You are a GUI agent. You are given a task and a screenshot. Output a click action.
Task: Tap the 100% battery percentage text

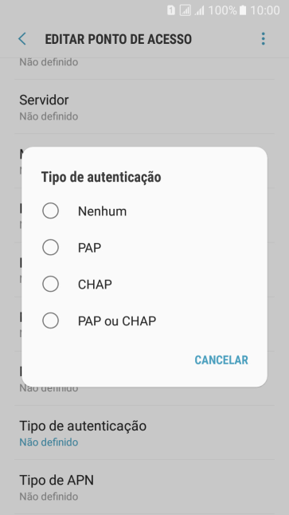222,10
